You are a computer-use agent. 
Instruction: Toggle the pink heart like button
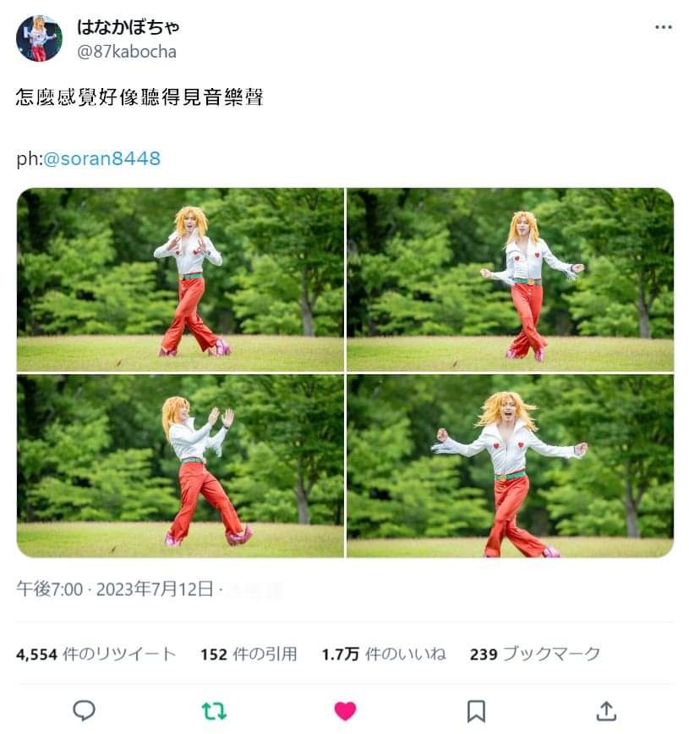point(346,711)
